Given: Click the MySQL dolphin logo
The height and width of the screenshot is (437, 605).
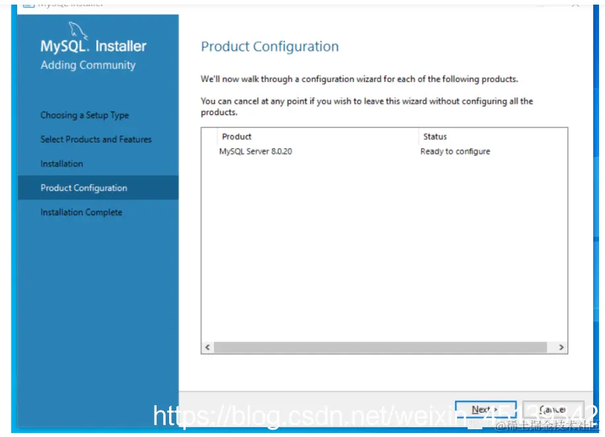Looking at the screenshot, I should (x=77, y=30).
